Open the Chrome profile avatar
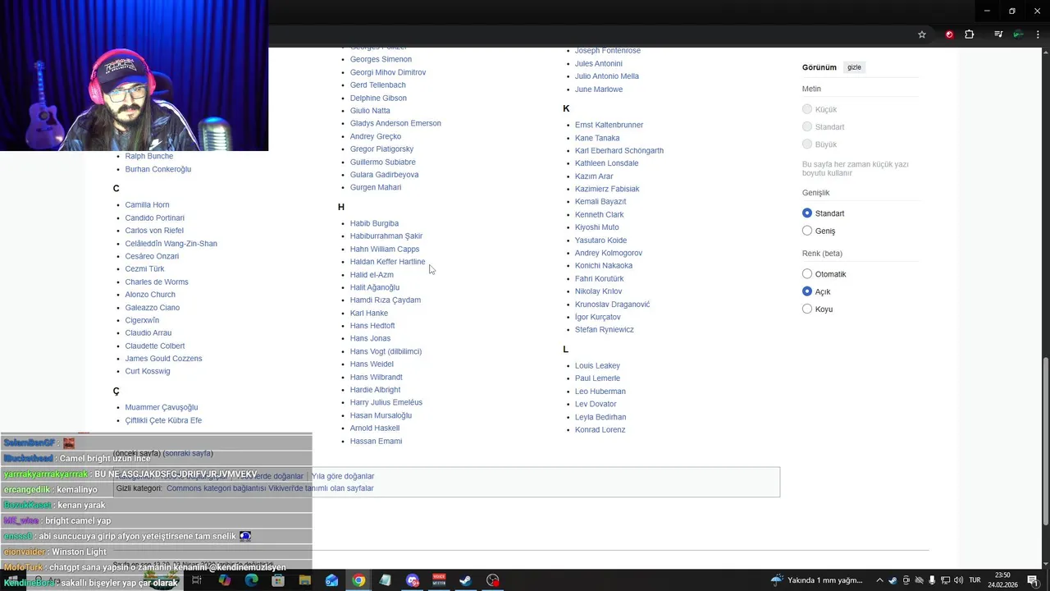Screen dimensions: 1050x591 1018,34
